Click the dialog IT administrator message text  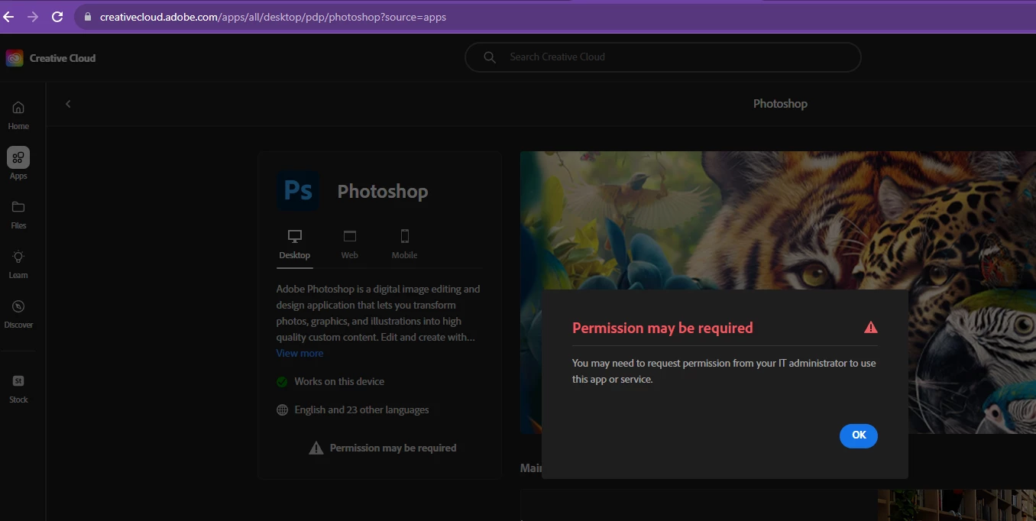(x=724, y=371)
